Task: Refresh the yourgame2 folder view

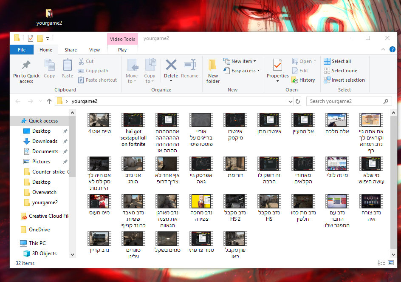Action: [x=298, y=101]
